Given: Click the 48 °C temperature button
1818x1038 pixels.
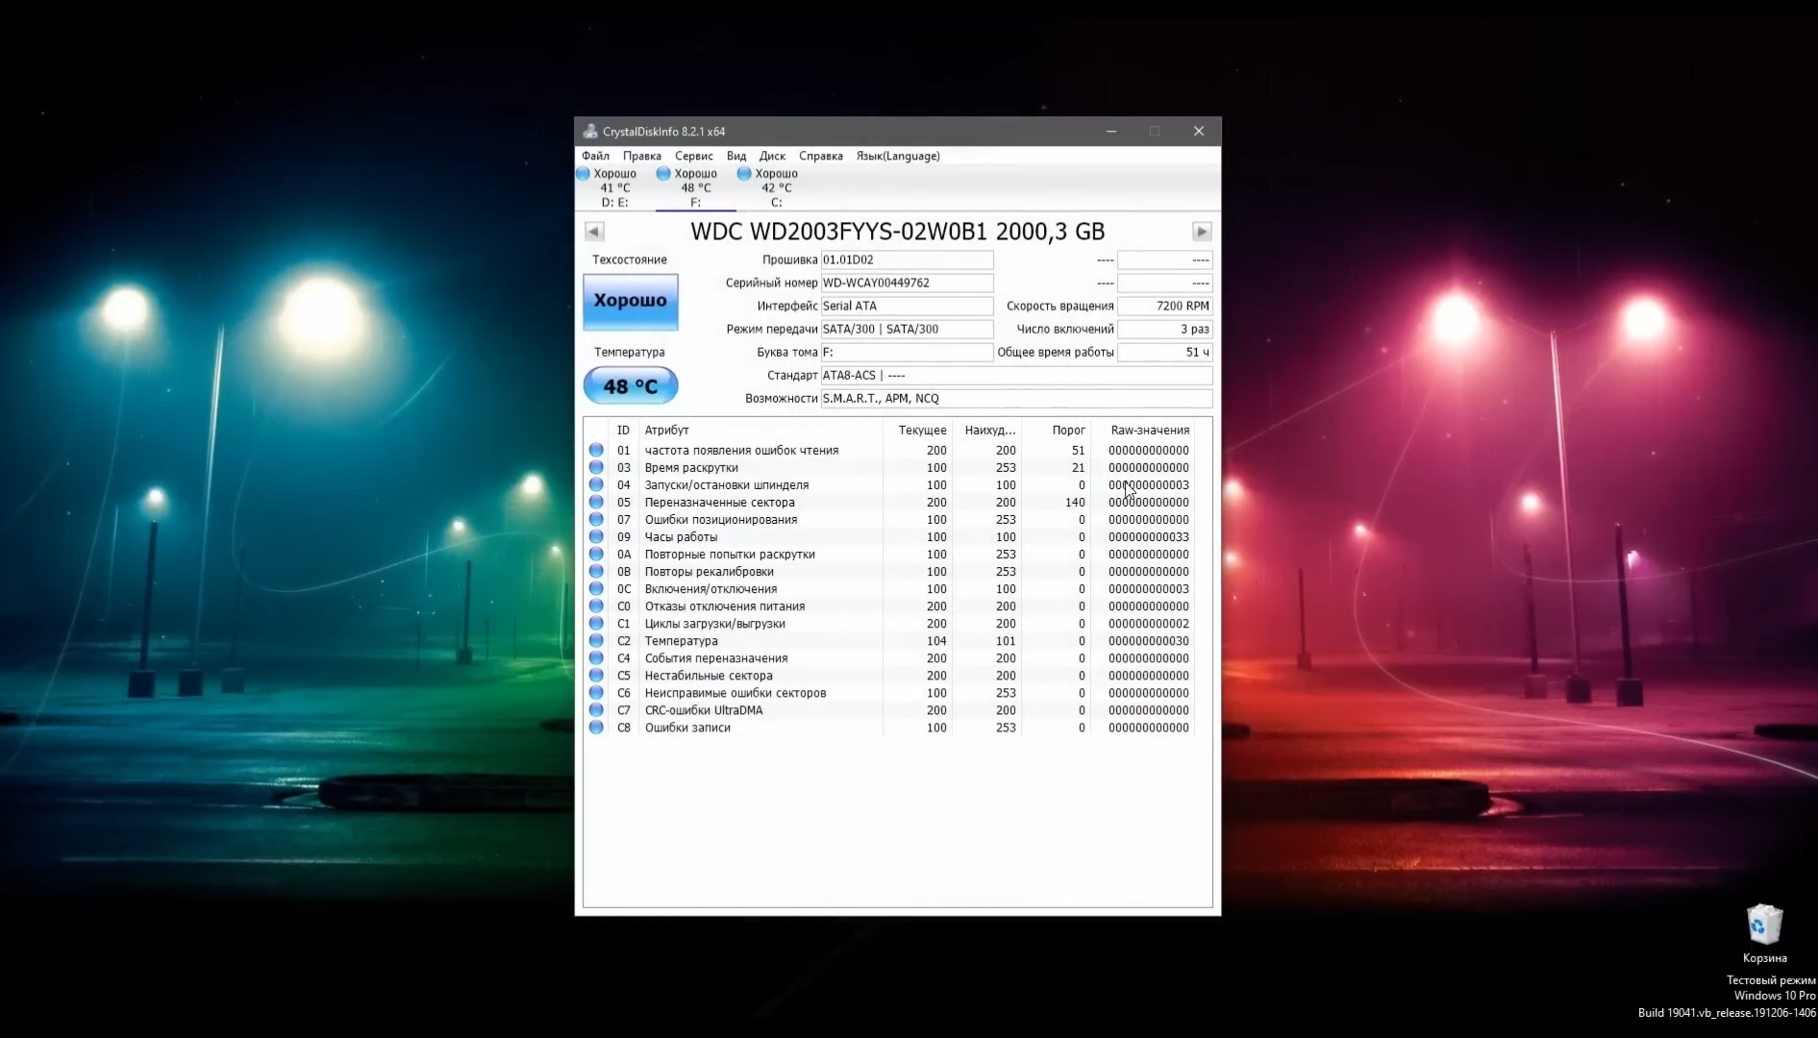Looking at the screenshot, I should pos(631,386).
